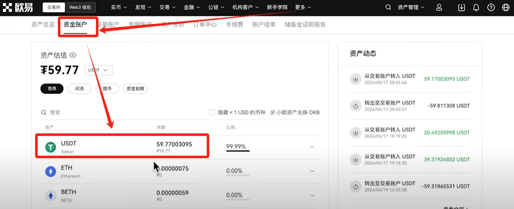This screenshot has width=514, height=209.
Task: Click the USDT 99.99% ratio bar
Action: (238, 150)
